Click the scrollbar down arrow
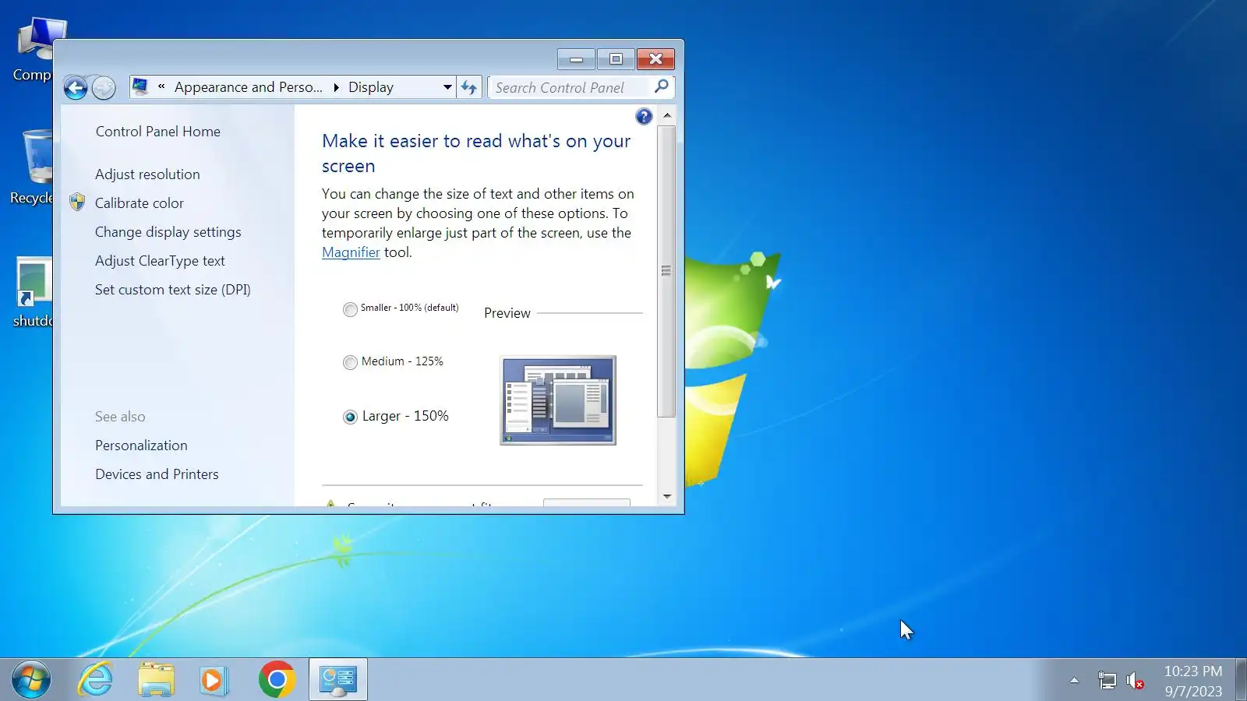Image resolution: width=1247 pixels, height=701 pixels. pos(666,496)
